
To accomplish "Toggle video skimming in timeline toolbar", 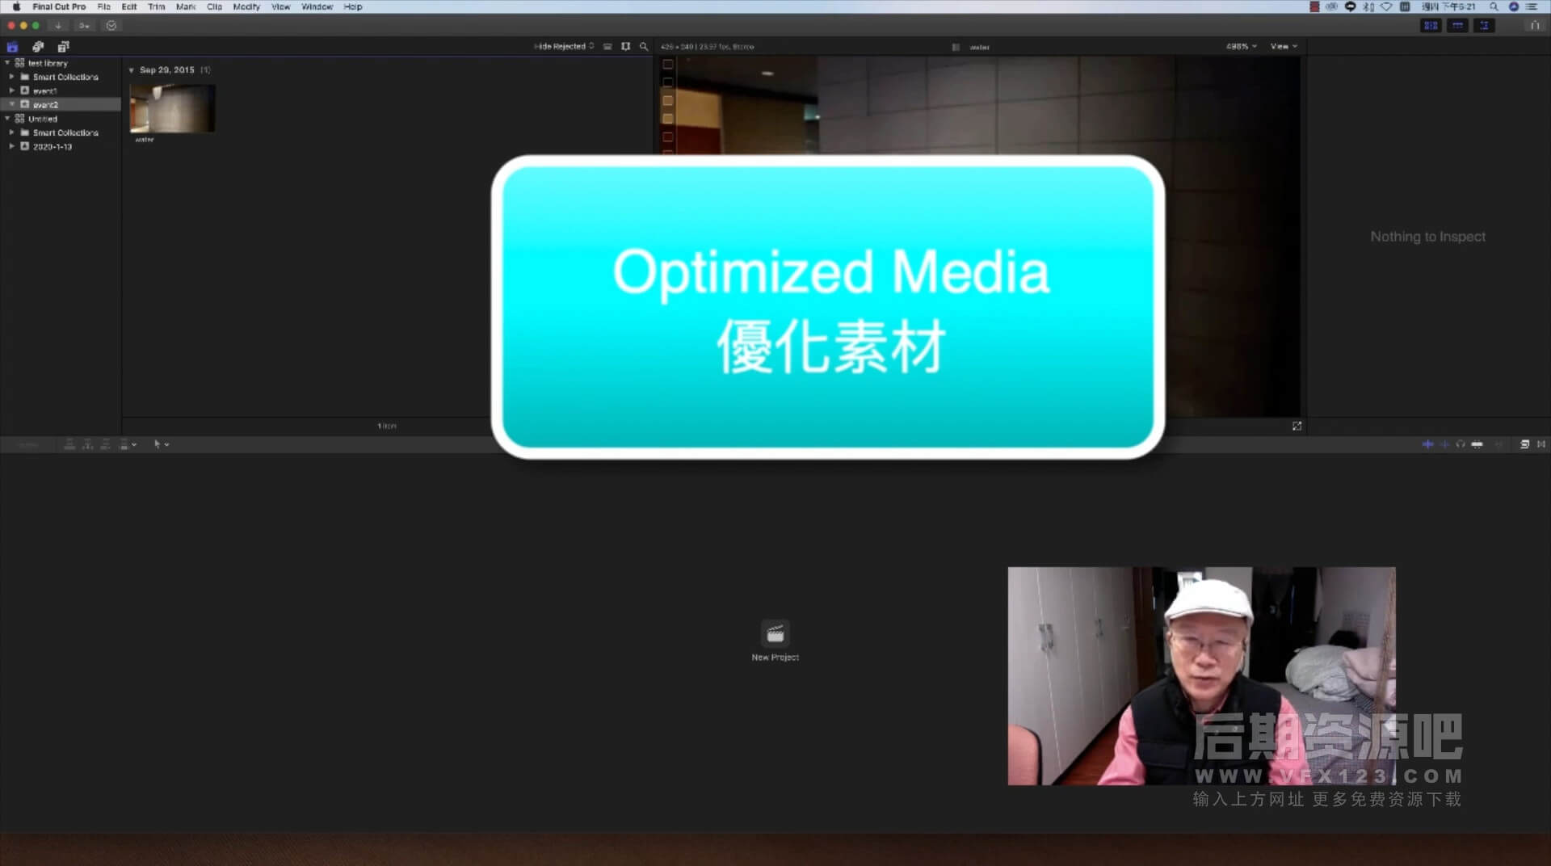I will (x=1427, y=444).
